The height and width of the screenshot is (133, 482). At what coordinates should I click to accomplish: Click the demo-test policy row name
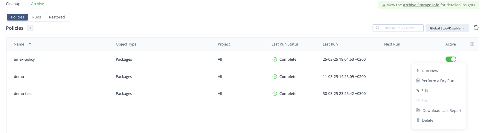tap(23, 93)
